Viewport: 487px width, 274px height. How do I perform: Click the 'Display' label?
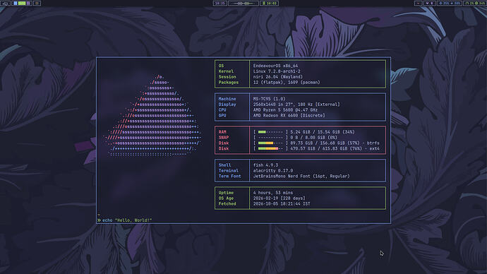coord(227,105)
